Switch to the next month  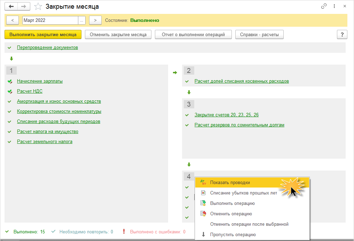tap(95, 20)
